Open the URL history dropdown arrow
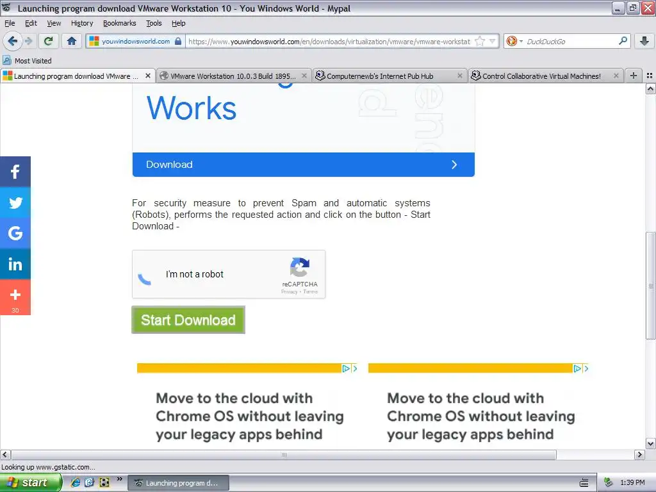The height and width of the screenshot is (492, 656). point(493,41)
